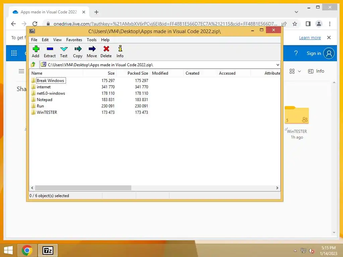This screenshot has height=257, width=343.
Task: Click the 7-Zip taskbar icon
Action: [48, 250]
